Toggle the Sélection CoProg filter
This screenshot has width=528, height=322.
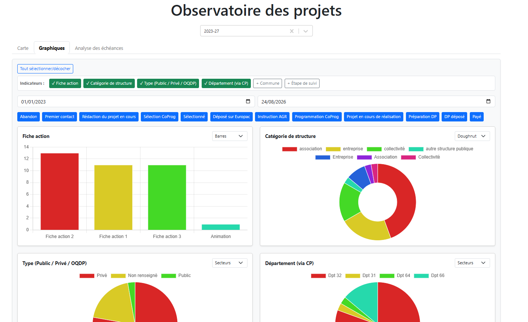pos(160,117)
